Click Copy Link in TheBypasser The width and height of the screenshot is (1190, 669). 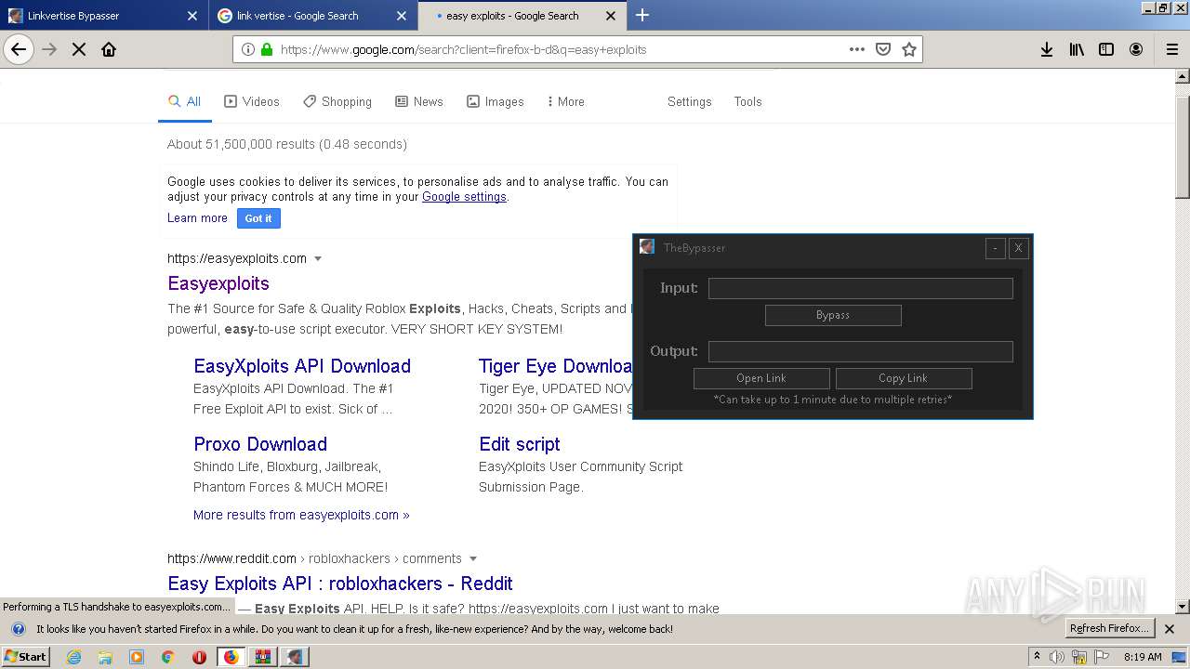point(904,378)
